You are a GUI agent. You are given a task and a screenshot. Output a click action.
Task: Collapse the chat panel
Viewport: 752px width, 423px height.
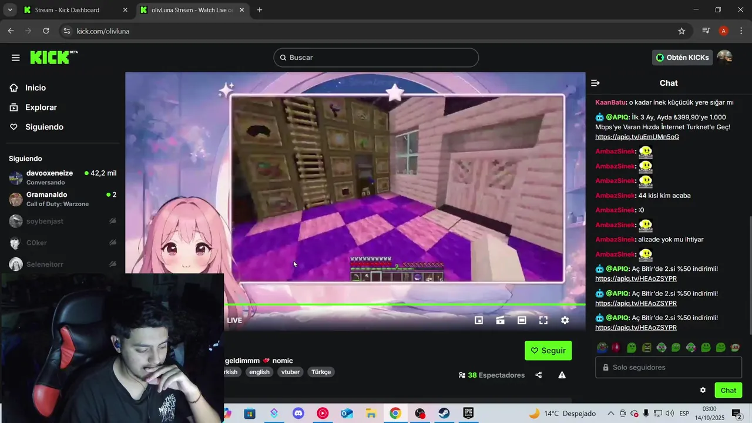[595, 83]
